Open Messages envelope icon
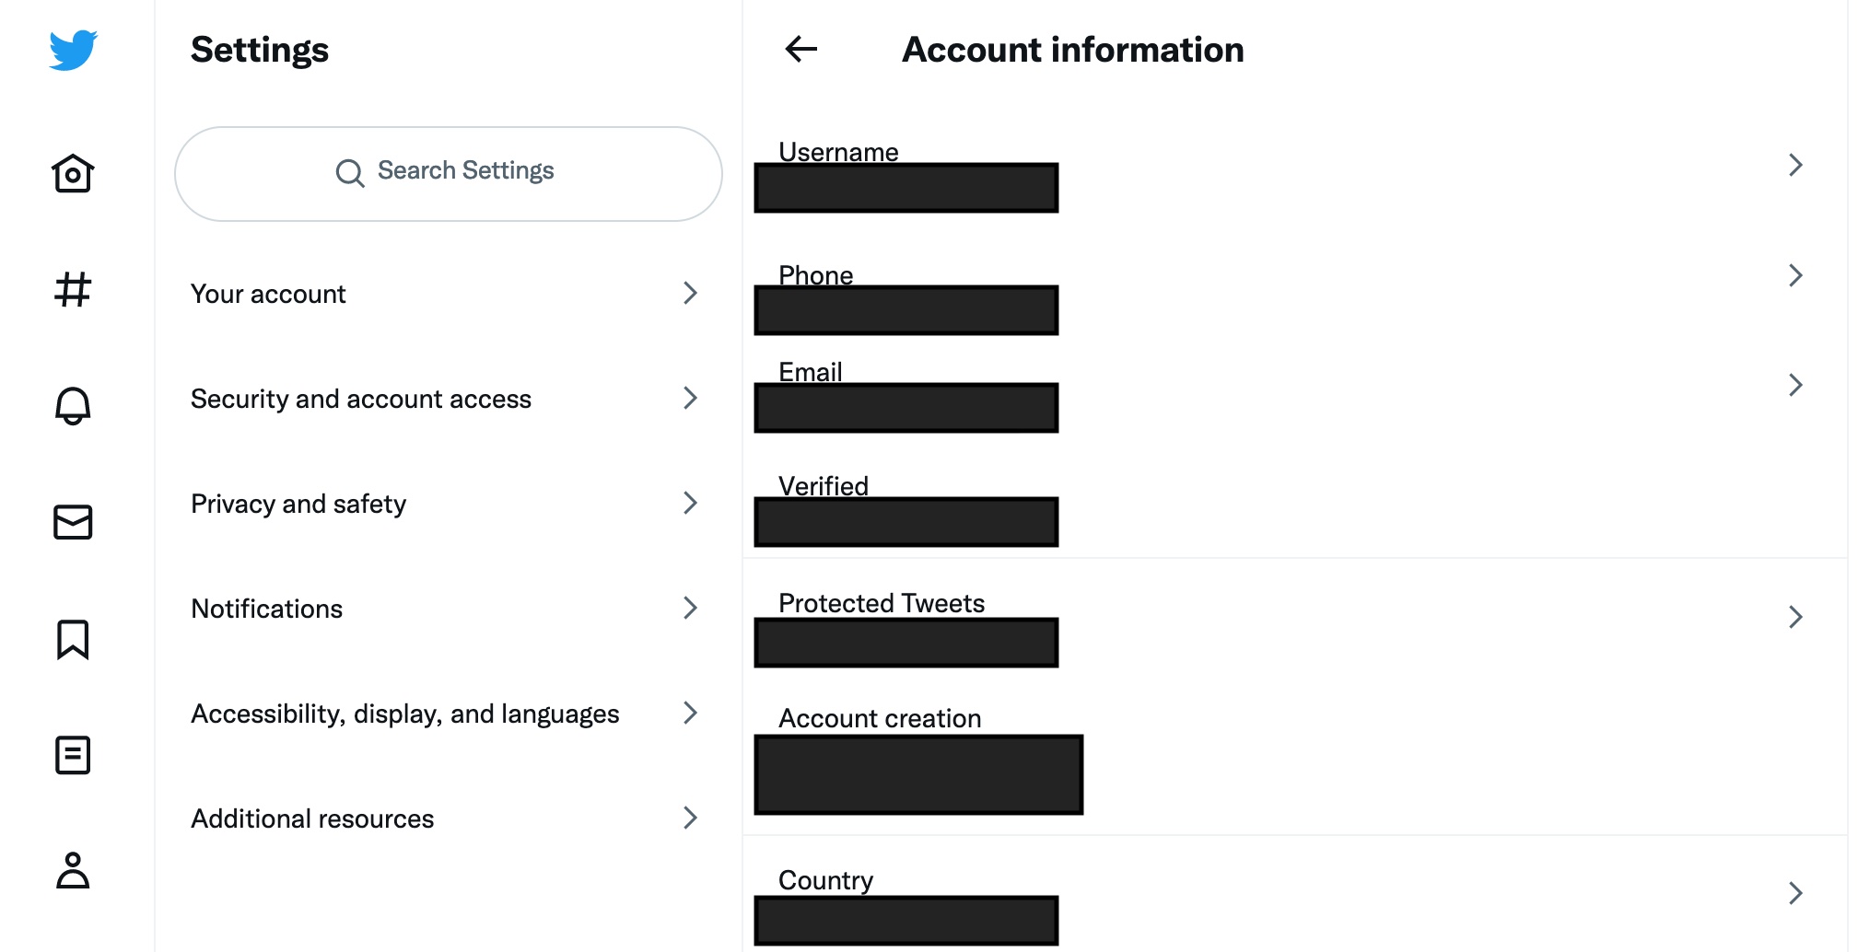Screen dimensions: 1870x952 (x=73, y=522)
